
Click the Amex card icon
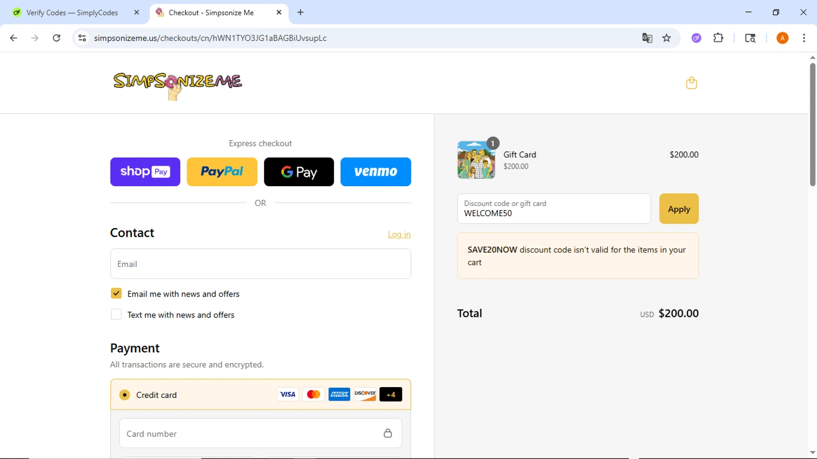tap(339, 394)
